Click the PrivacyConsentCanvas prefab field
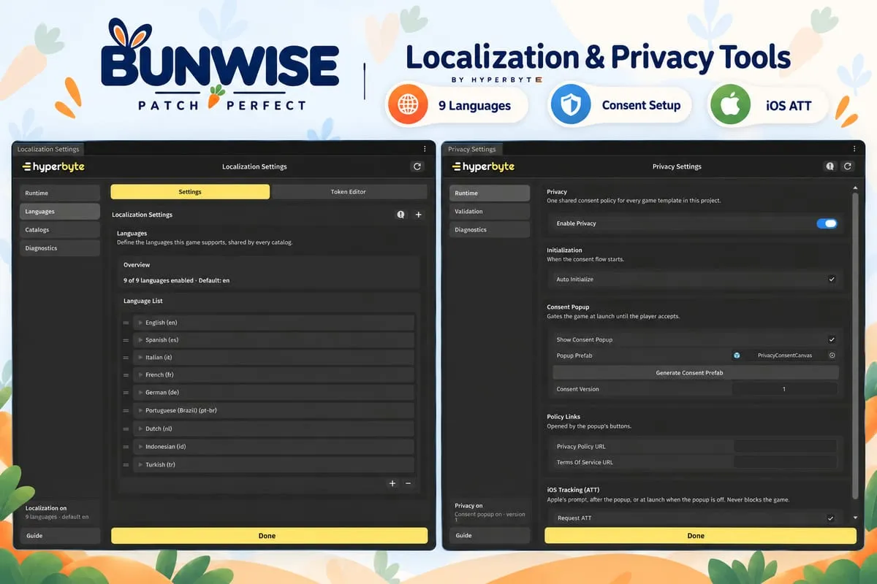Viewport: 877px width, 584px height. 784,356
